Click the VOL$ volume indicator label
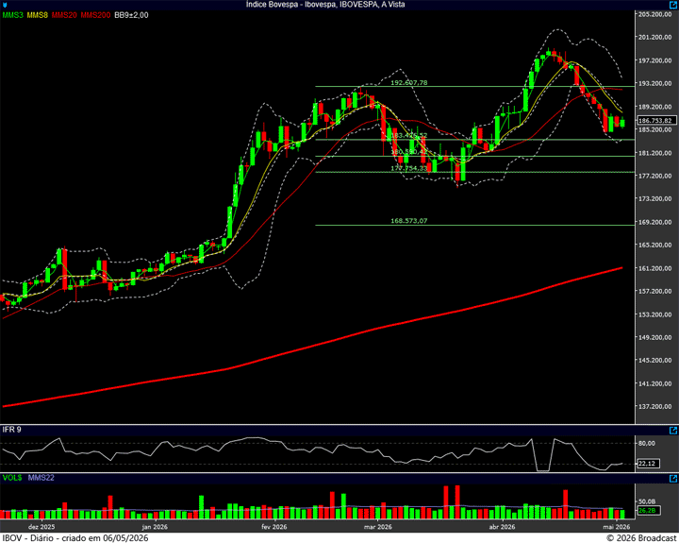Image resolution: width=679 pixels, height=543 pixels. [x=12, y=478]
